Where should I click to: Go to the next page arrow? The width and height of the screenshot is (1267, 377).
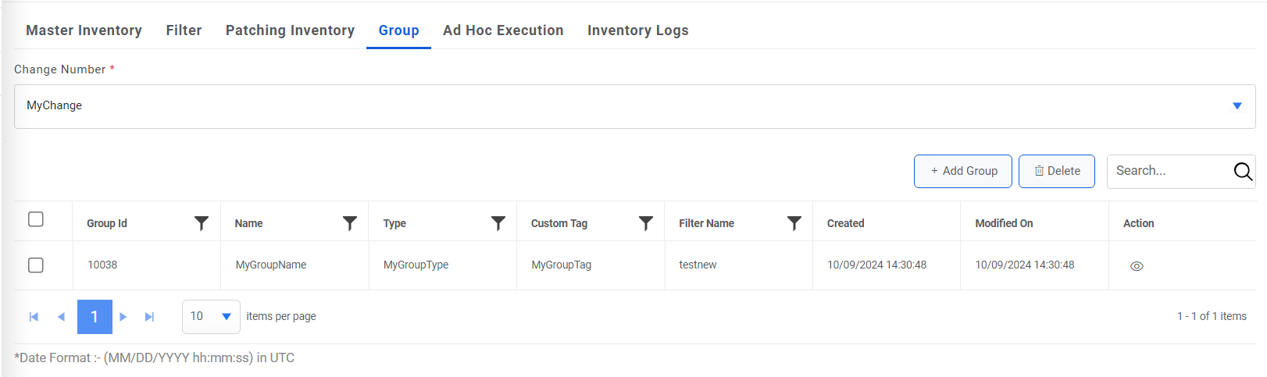tap(123, 317)
